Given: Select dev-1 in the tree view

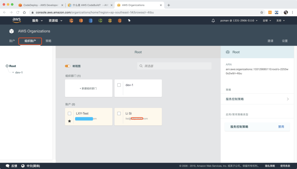Looking at the screenshot, I should [19, 73].
